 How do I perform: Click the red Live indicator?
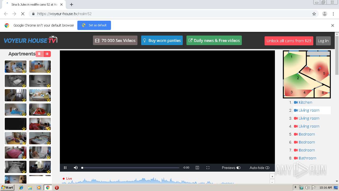(67, 179)
